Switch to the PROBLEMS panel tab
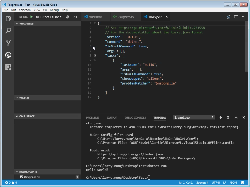The width and height of the screenshot is (250, 187). click(x=92, y=118)
